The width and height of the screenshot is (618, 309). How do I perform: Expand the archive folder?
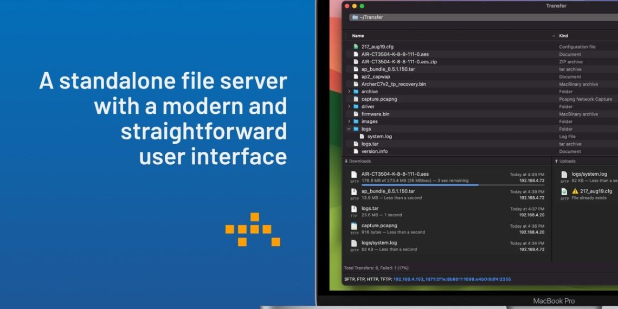click(x=349, y=92)
